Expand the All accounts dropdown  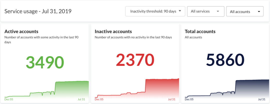pyautogui.click(x=245, y=11)
